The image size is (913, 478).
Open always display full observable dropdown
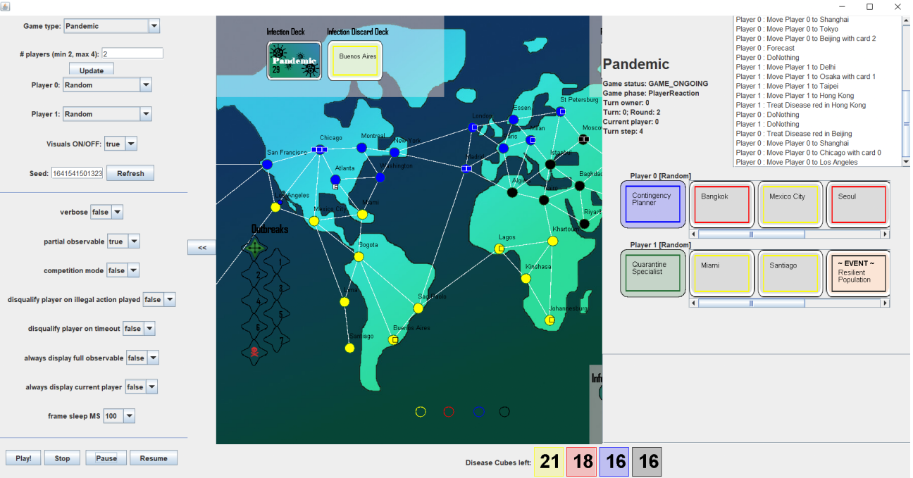tap(142, 358)
